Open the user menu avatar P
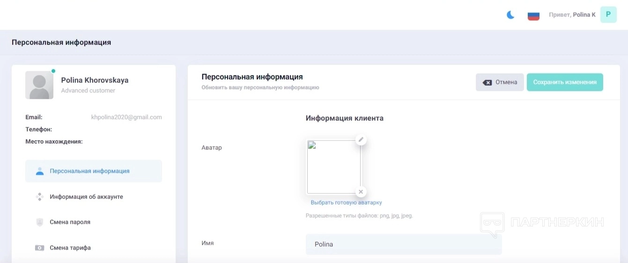The image size is (628, 263). (x=608, y=15)
